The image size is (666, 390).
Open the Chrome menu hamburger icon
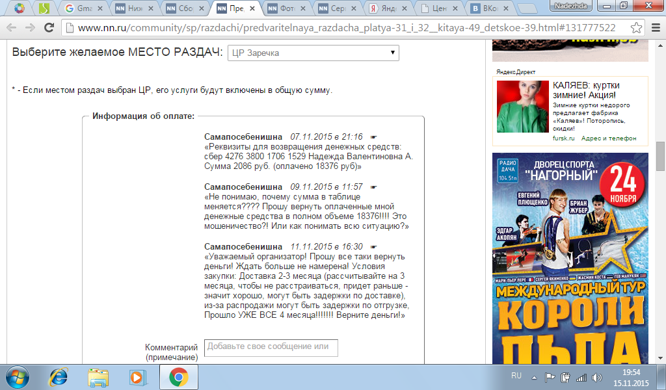tap(656, 27)
